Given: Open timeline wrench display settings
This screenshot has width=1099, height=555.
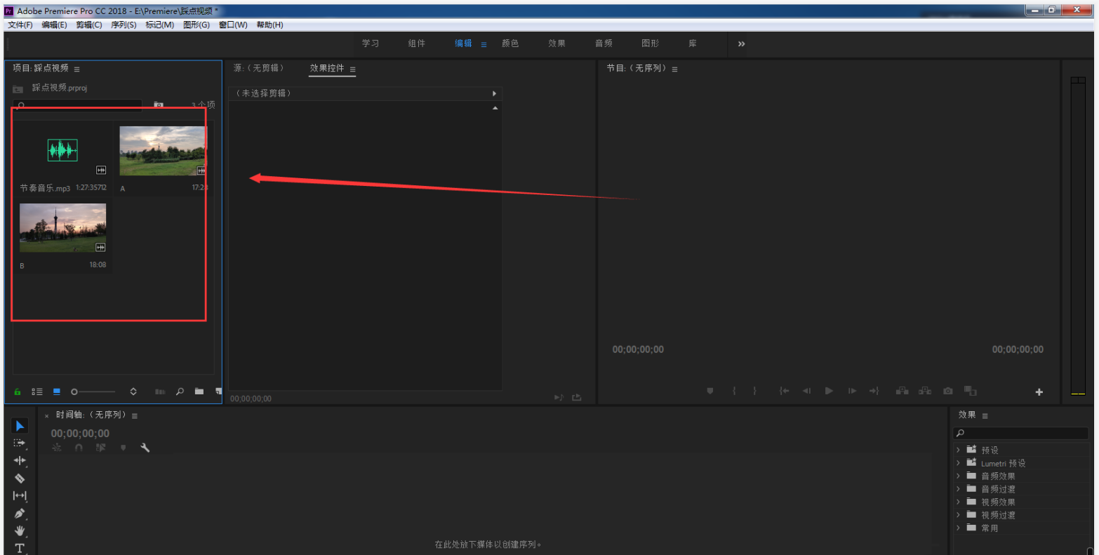Looking at the screenshot, I should click(x=145, y=448).
